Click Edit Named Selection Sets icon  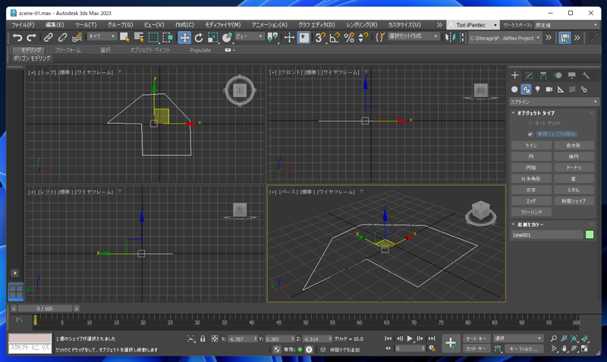coord(380,37)
